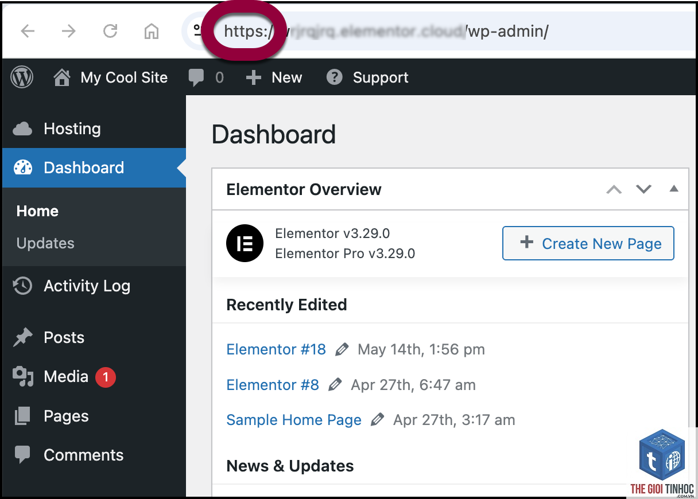Open the WordPress logo menu
This screenshot has height=499, width=698.
click(x=22, y=77)
